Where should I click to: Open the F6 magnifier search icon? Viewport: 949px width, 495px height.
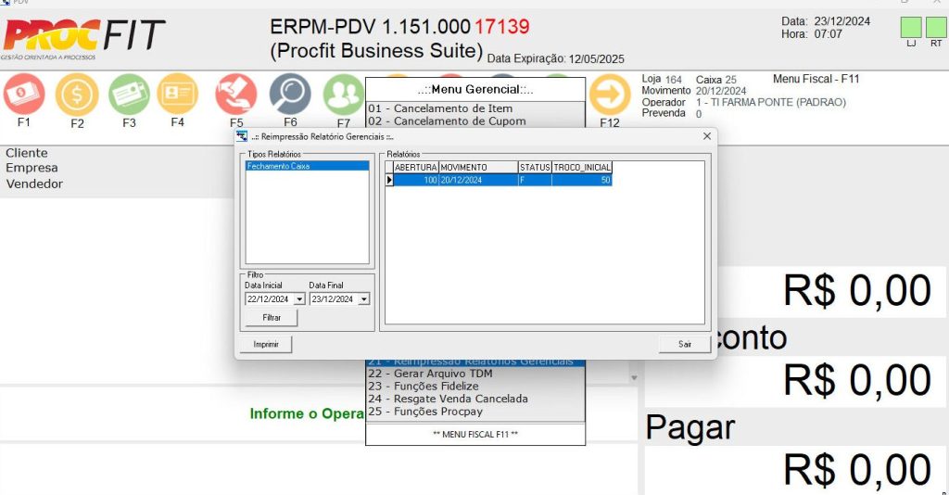(290, 95)
